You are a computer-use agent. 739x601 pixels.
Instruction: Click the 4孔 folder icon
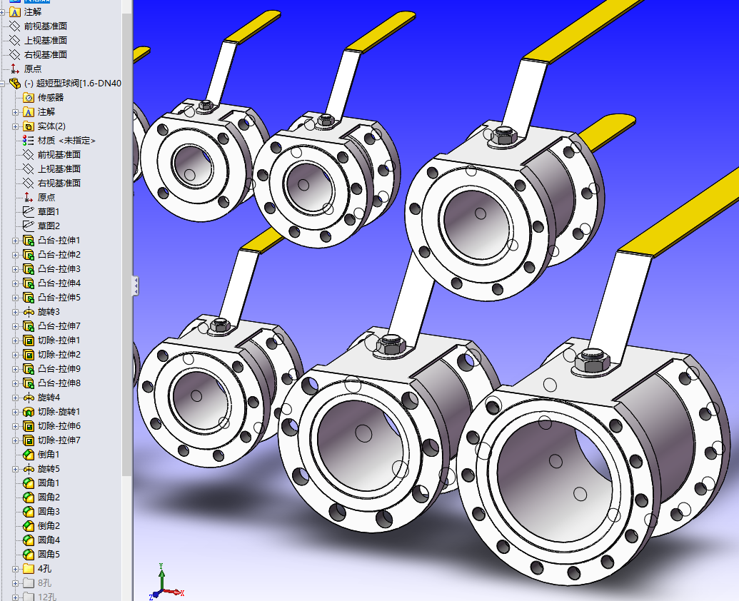click(29, 568)
